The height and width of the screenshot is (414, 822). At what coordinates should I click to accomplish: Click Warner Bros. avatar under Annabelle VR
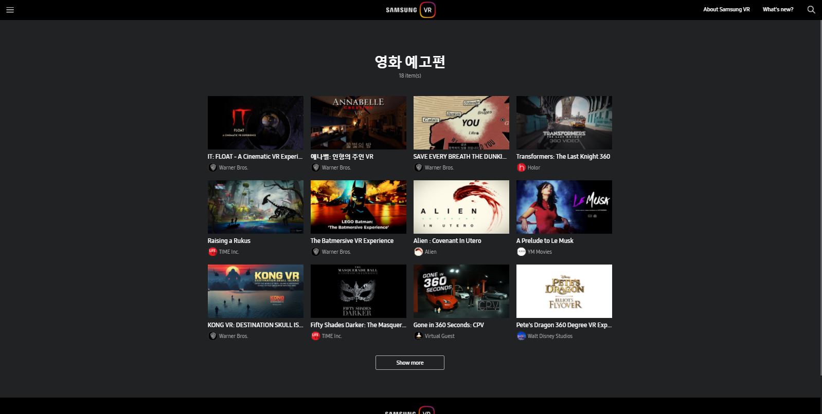click(315, 167)
